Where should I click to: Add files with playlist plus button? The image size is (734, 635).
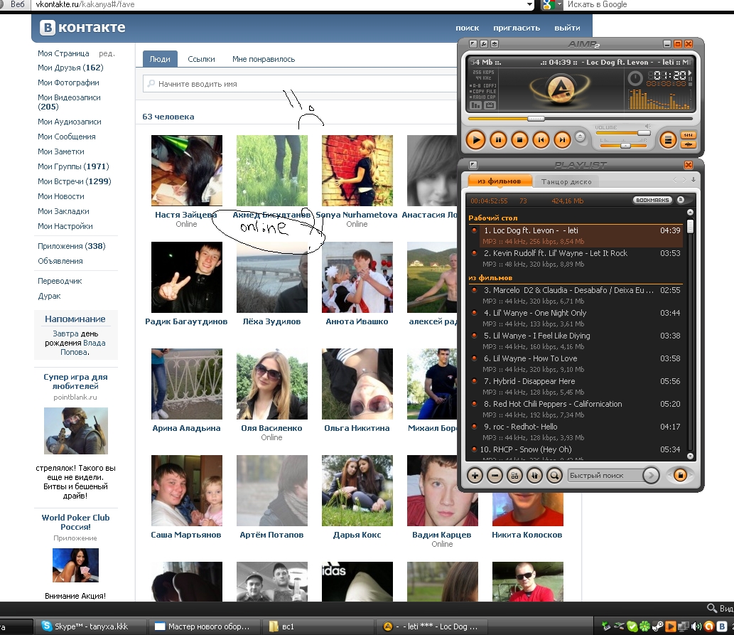pos(475,476)
